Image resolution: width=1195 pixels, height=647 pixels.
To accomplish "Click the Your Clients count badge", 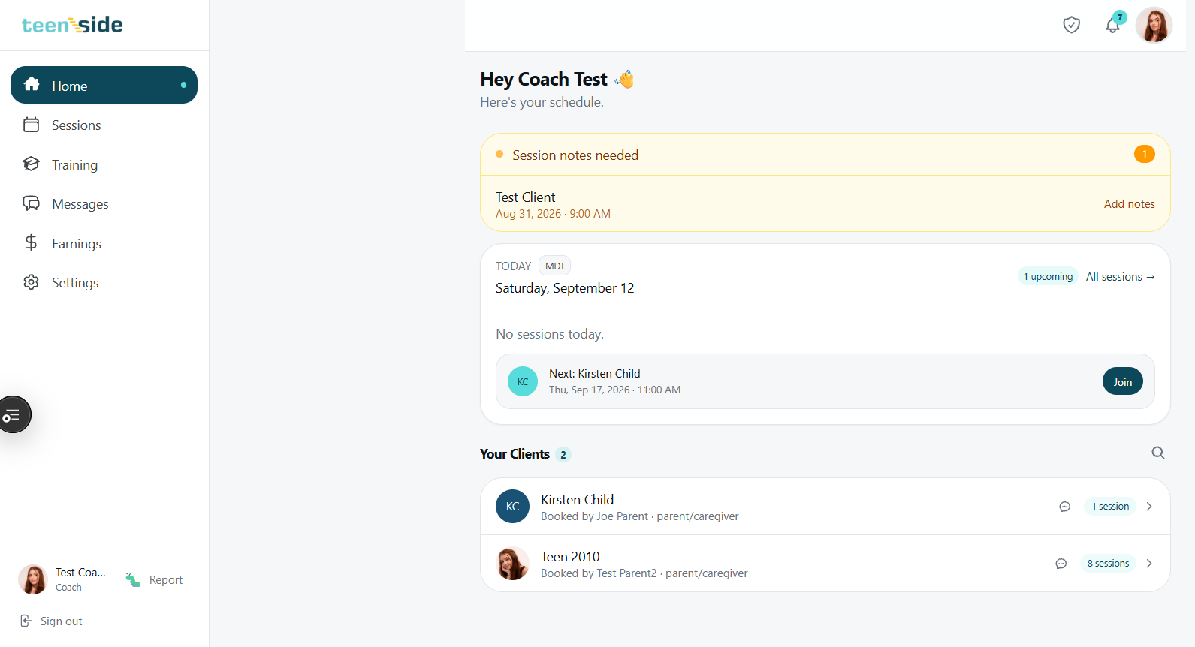I will point(563,455).
